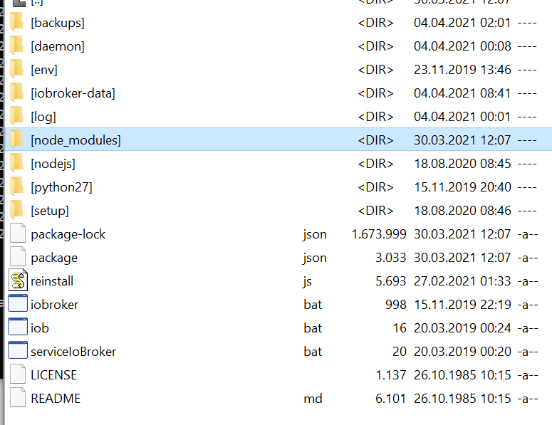Click the size value 1.137
This screenshot has height=425, width=552.
click(x=391, y=375)
